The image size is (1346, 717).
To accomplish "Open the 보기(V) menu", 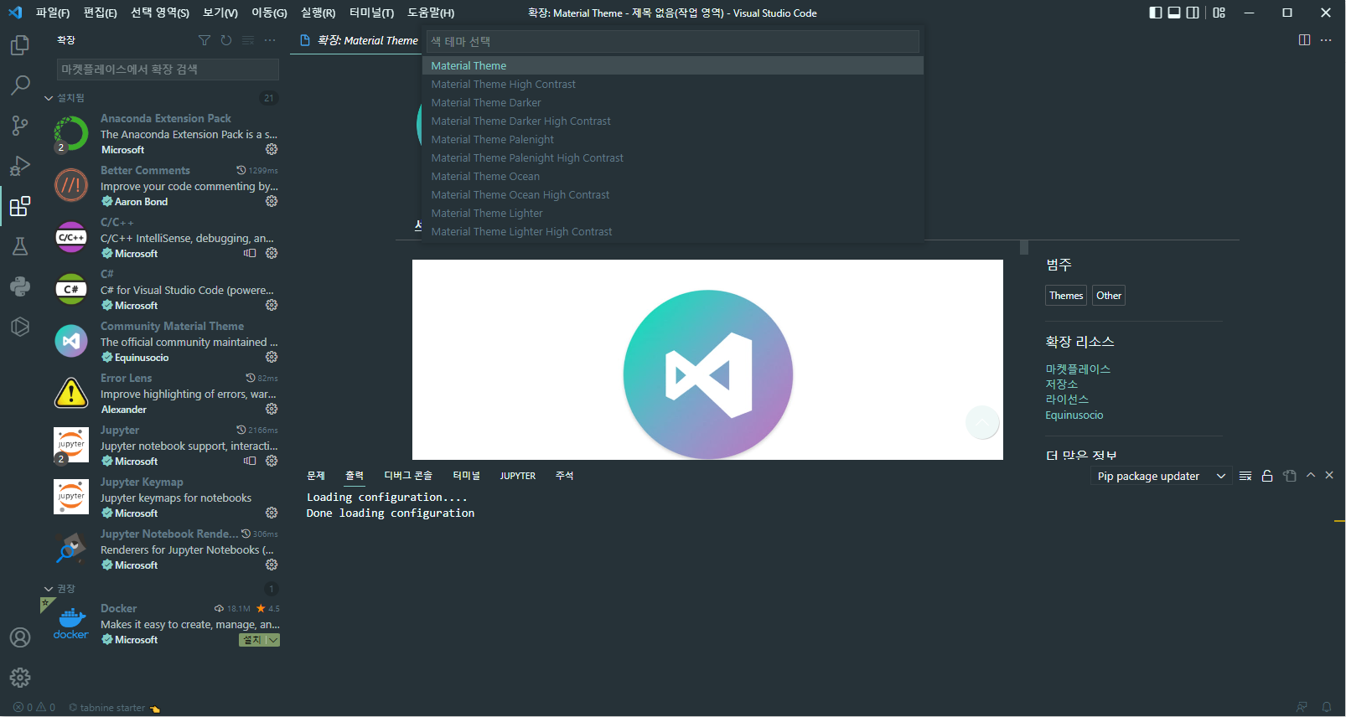I will (x=220, y=13).
